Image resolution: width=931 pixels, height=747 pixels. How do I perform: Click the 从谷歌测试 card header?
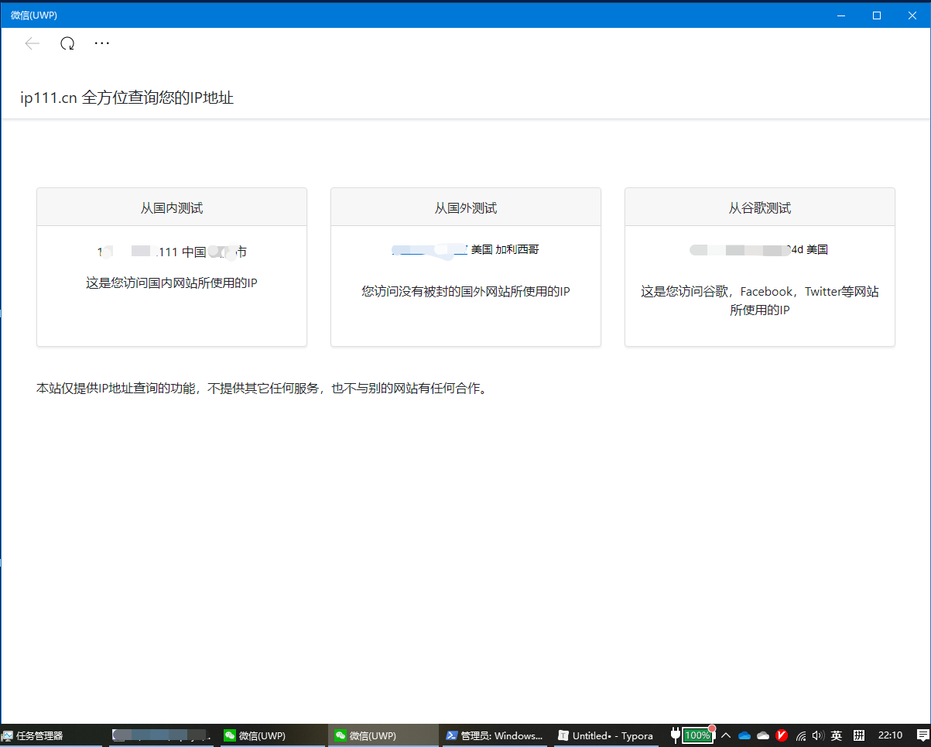tap(760, 207)
